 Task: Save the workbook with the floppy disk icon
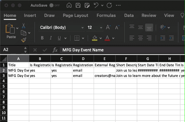click(x=78, y=5)
